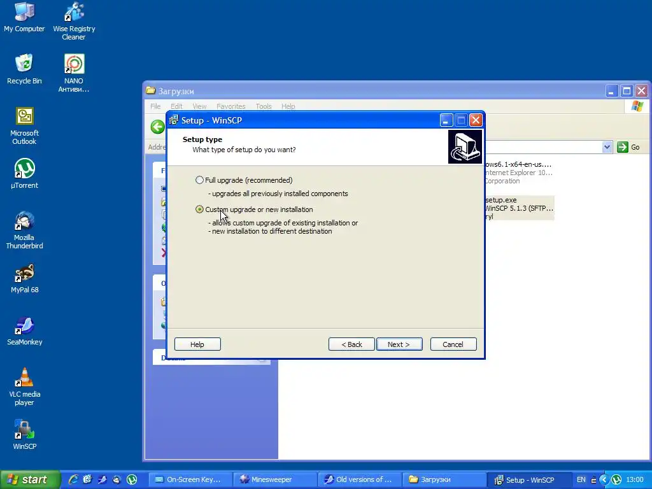Viewport: 652px width, 489px height.
Task: Launch Internet Explorer from Quick Launch
Action: (74, 479)
